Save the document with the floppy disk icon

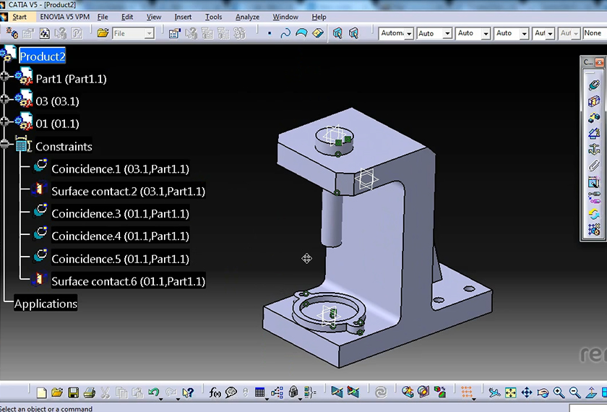(73, 392)
